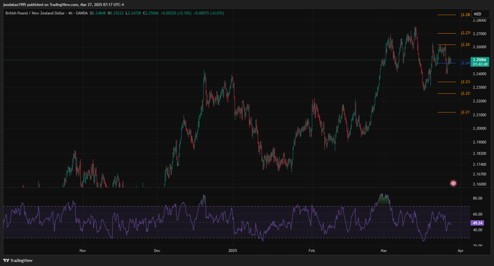This screenshot has height=266, width=494.
Task: Open the NZD currency selector
Action: pos(478,14)
